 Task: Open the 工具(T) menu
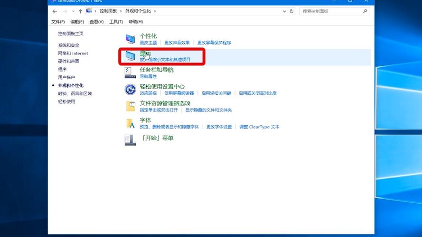click(116, 22)
